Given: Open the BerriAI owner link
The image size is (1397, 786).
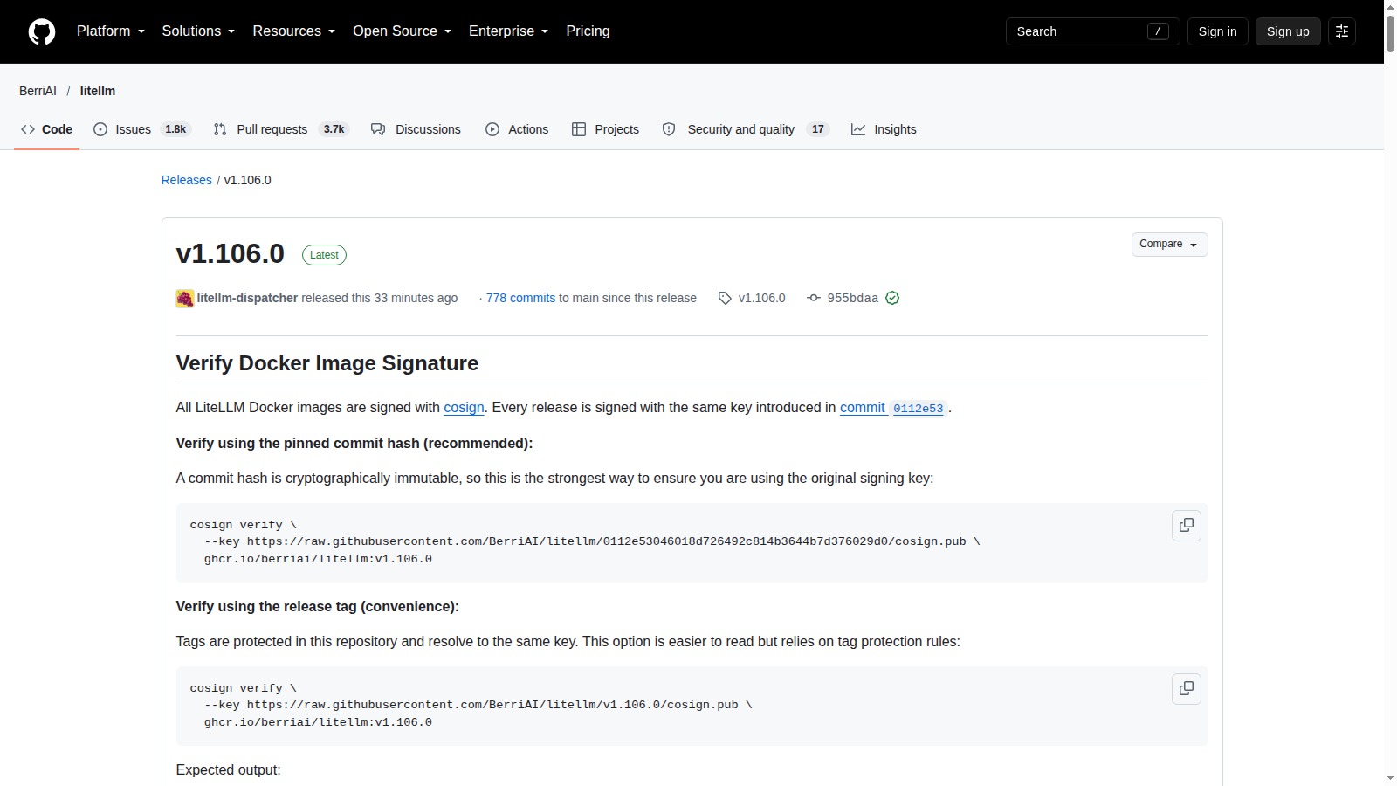Looking at the screenshot, I should click(x=38, y=91).
